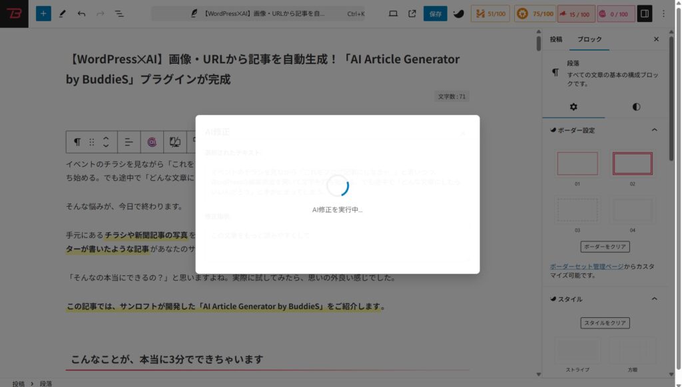Click the 段落 block name in sidebar
The height and width of the screenshot is (387, 682).
[573, 63]
